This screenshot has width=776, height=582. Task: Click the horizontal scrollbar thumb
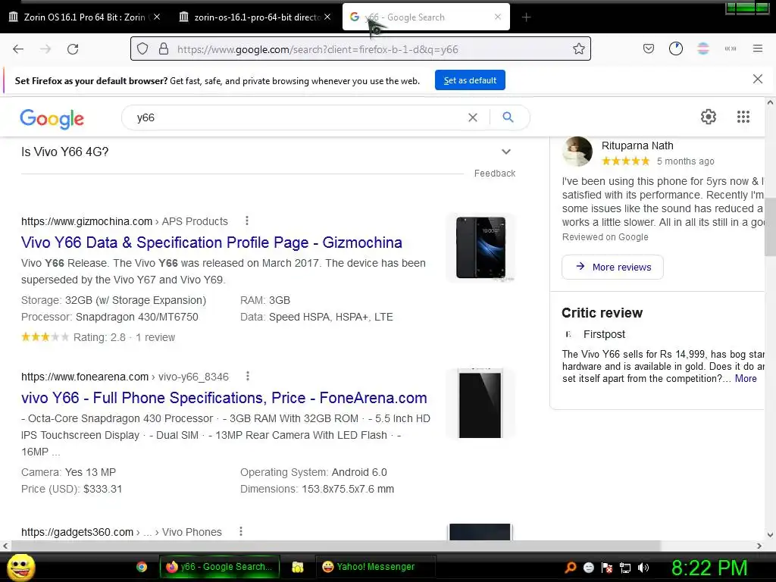point(336,546)
